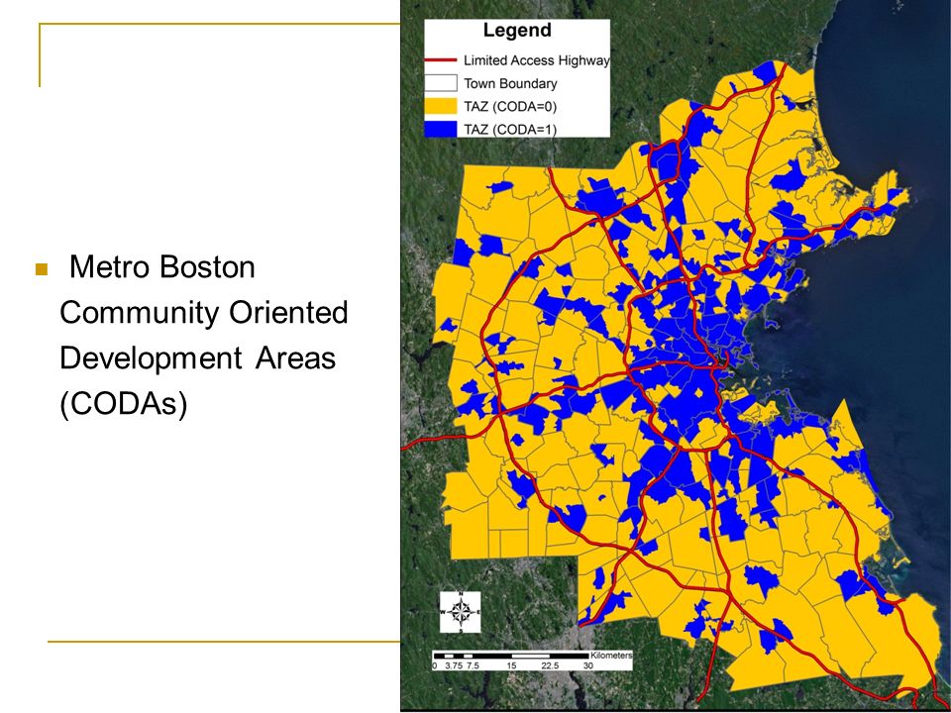
Task: Click the 'Legend' title text
Action: 517,31
